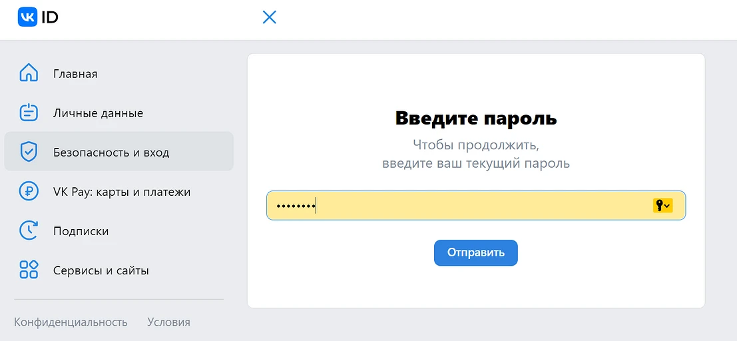Click the Введите пароль heading
This screenshot has height=341, width=737.
coord(476,119)
